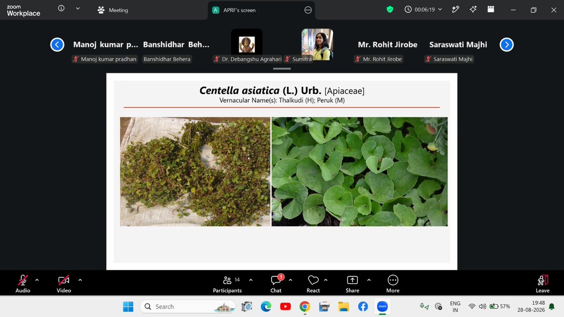Open Microsoft Edge from the taskbar

[x=266, y=307]
